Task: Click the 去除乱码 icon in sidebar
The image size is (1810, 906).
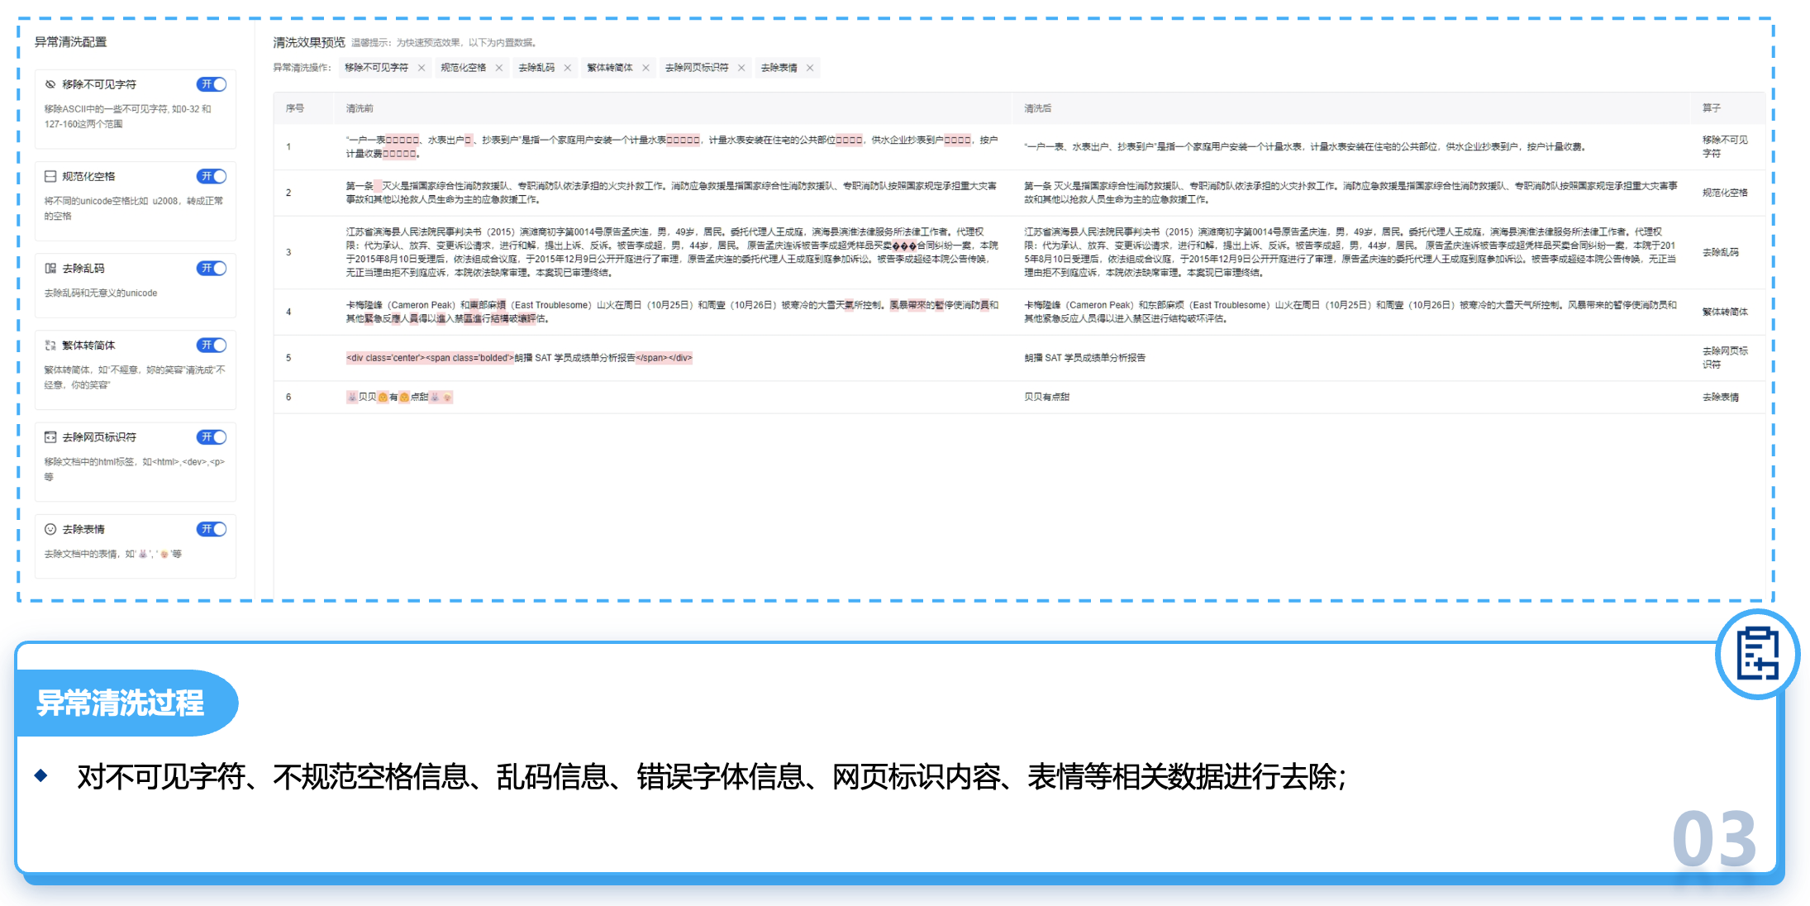Action: coord(50,268)
